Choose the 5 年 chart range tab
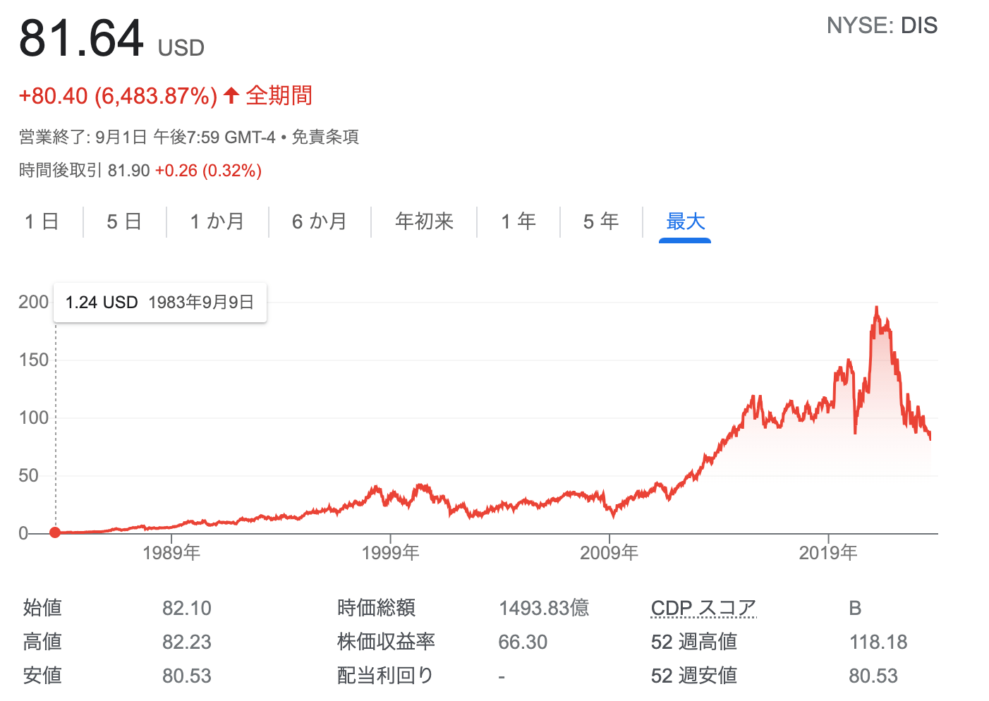The width and height of the screenshot is (989, 701). tap(601, 221)
